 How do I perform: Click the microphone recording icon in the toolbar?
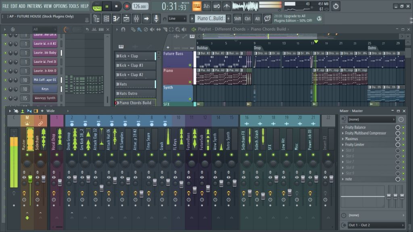pos(156,19)
